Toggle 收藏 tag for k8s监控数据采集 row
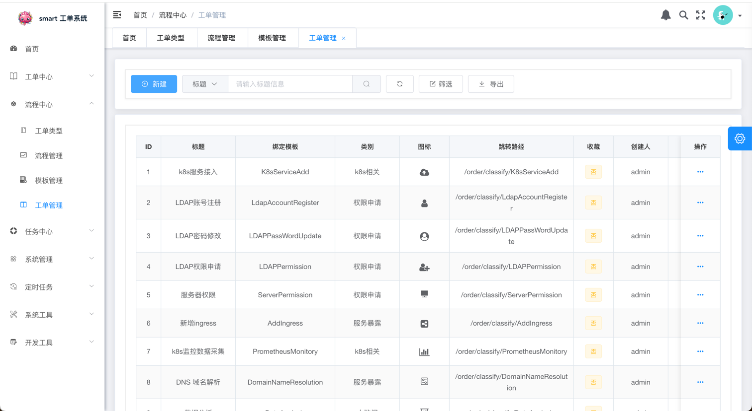Viewport: 752px width, 411px height. (593, 351)
